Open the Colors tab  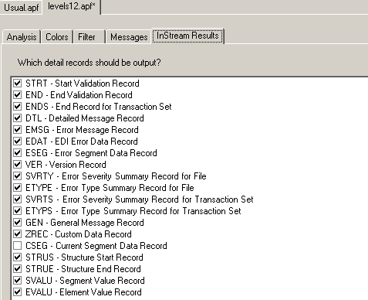(x=57, y=37)
